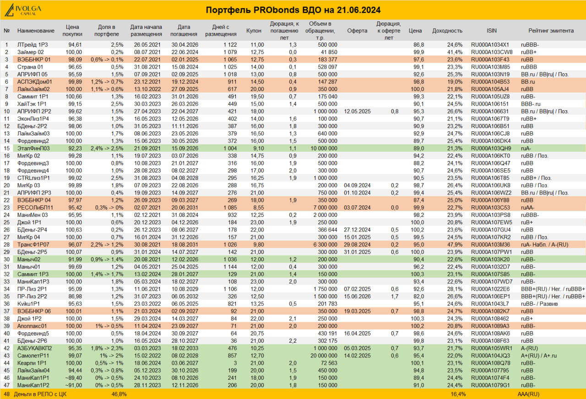
Task: Click the rating 'ruA- Набл. / A-(RU)'
Action: pyautogui.click(x=544, y=244)
